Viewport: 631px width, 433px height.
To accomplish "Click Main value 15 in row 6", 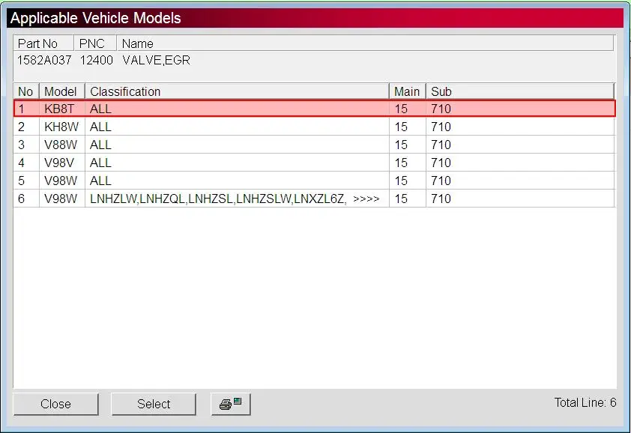I will pos(401,199).
